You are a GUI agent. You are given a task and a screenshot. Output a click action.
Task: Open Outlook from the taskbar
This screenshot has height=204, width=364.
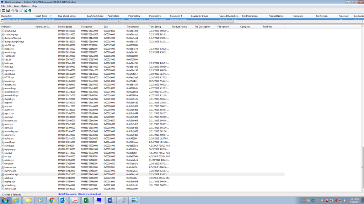64,200
